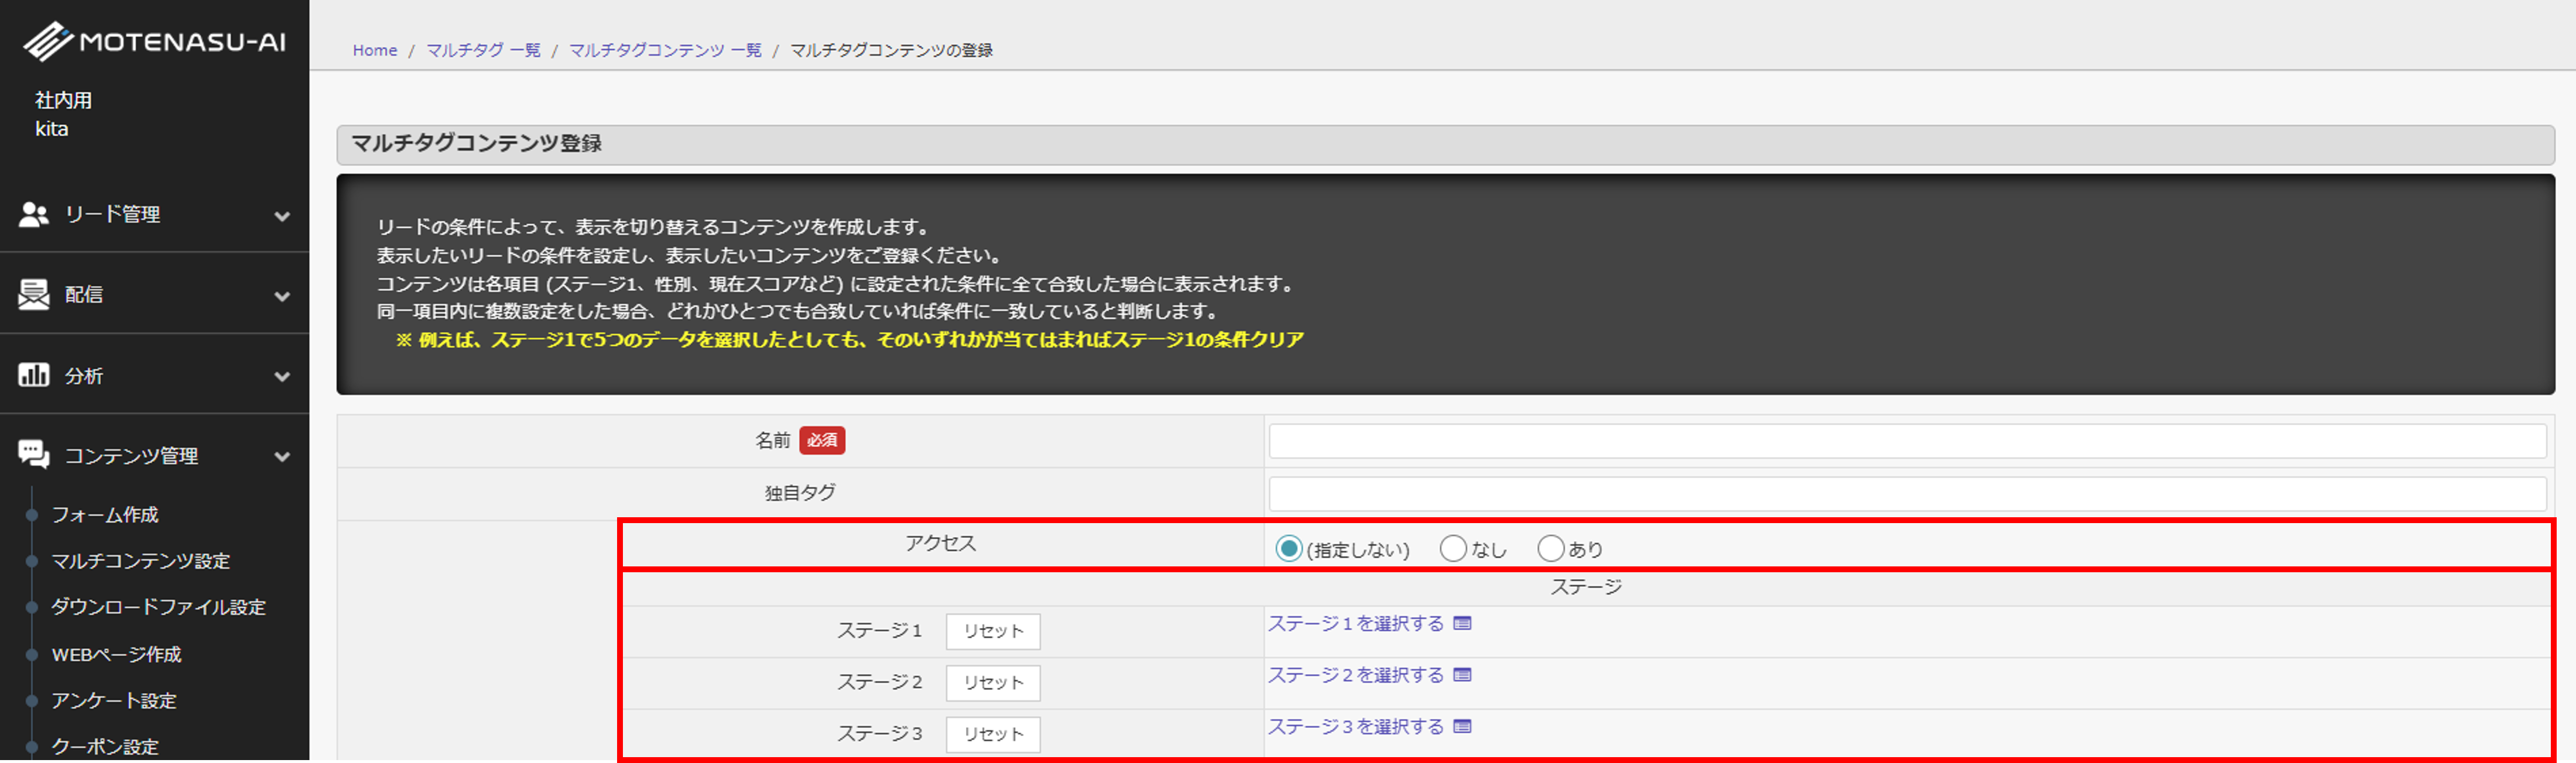The width and height of the screenshot is (2576, 763).
Task: Collapse the コンテンツ管理 chevron
Action: pos(282,457)
